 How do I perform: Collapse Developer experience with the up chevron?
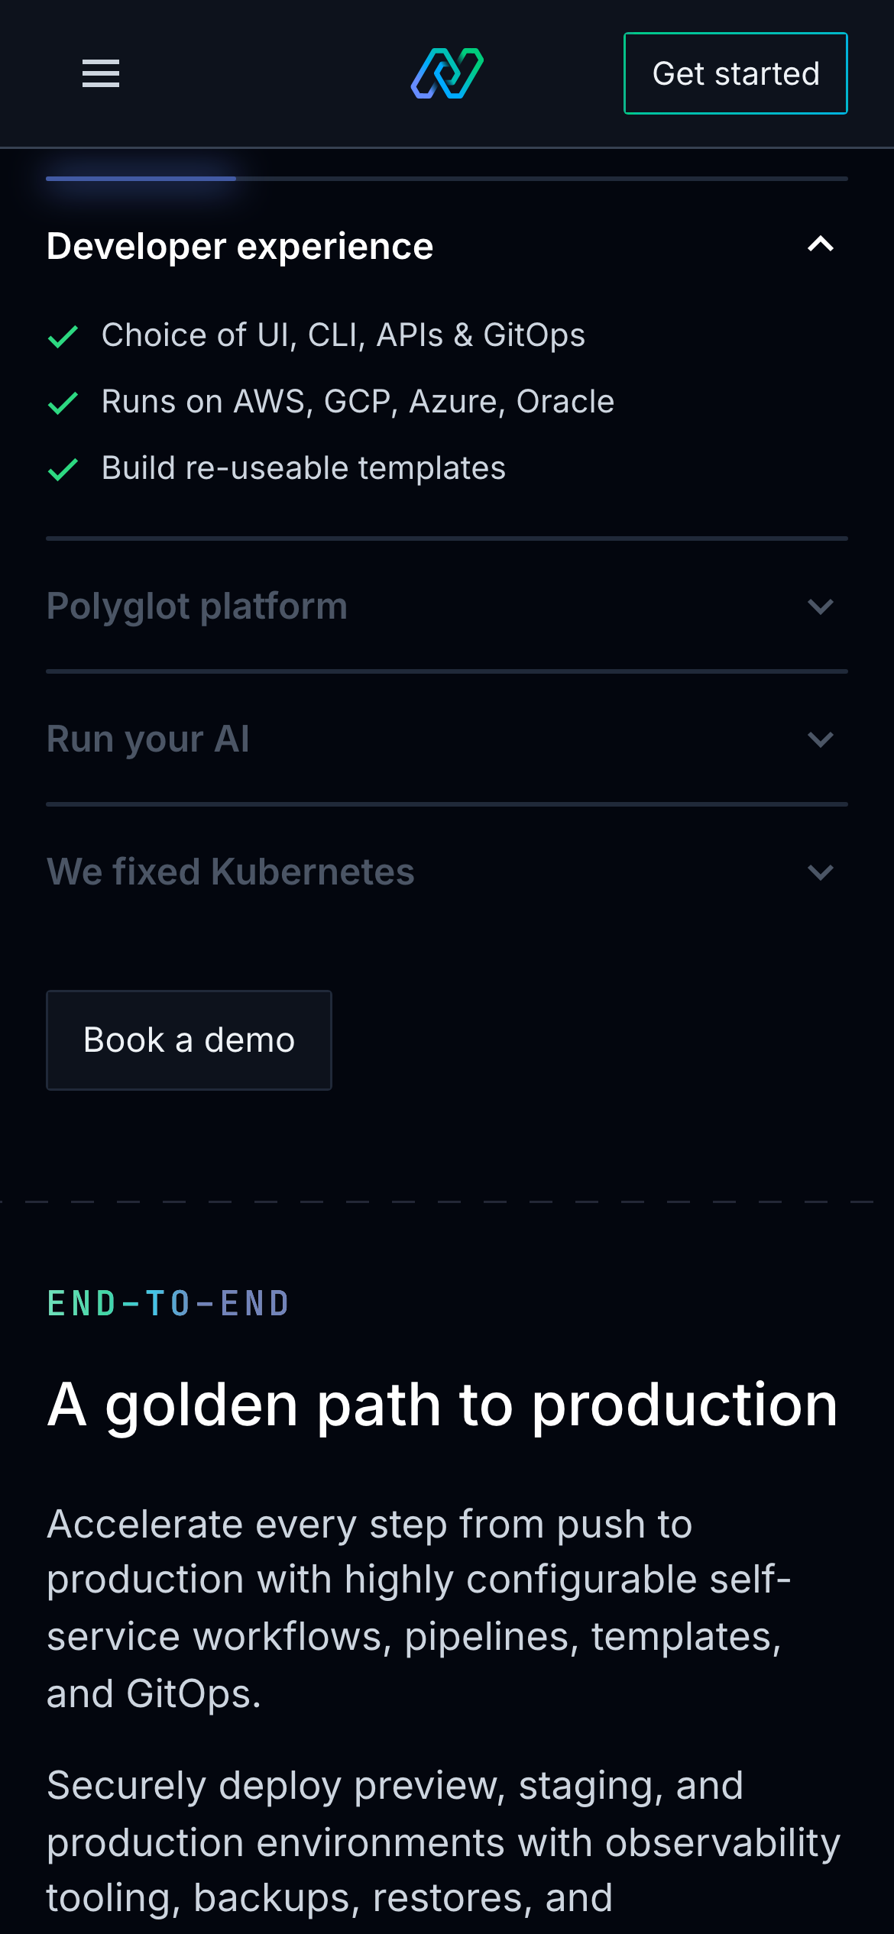point(821,244)
